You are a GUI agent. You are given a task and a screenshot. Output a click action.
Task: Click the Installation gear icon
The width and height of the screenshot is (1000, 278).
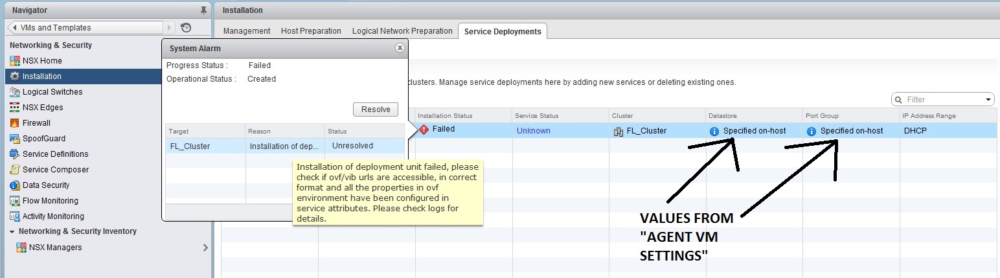click(15, 76)
